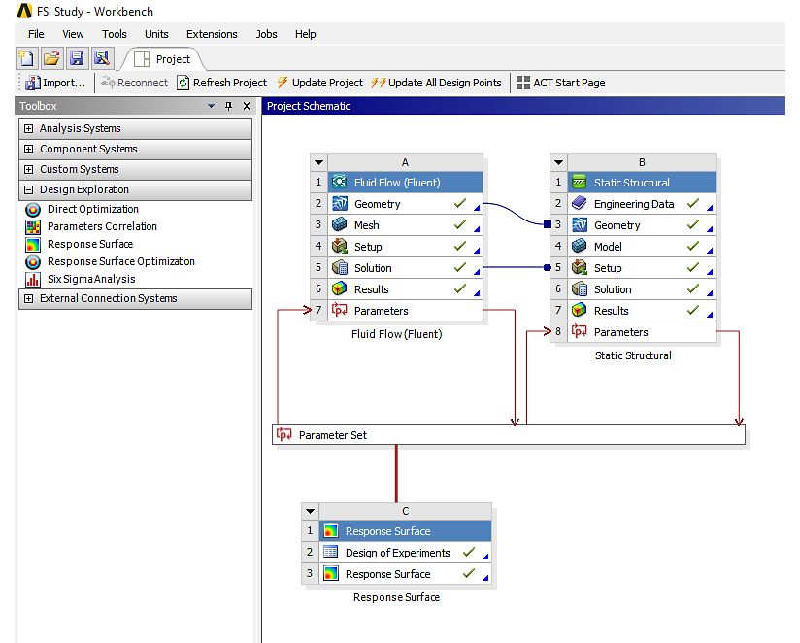Click the Static Structural caption below system B
Screen dimensions: 800x643
click(633, 355)
